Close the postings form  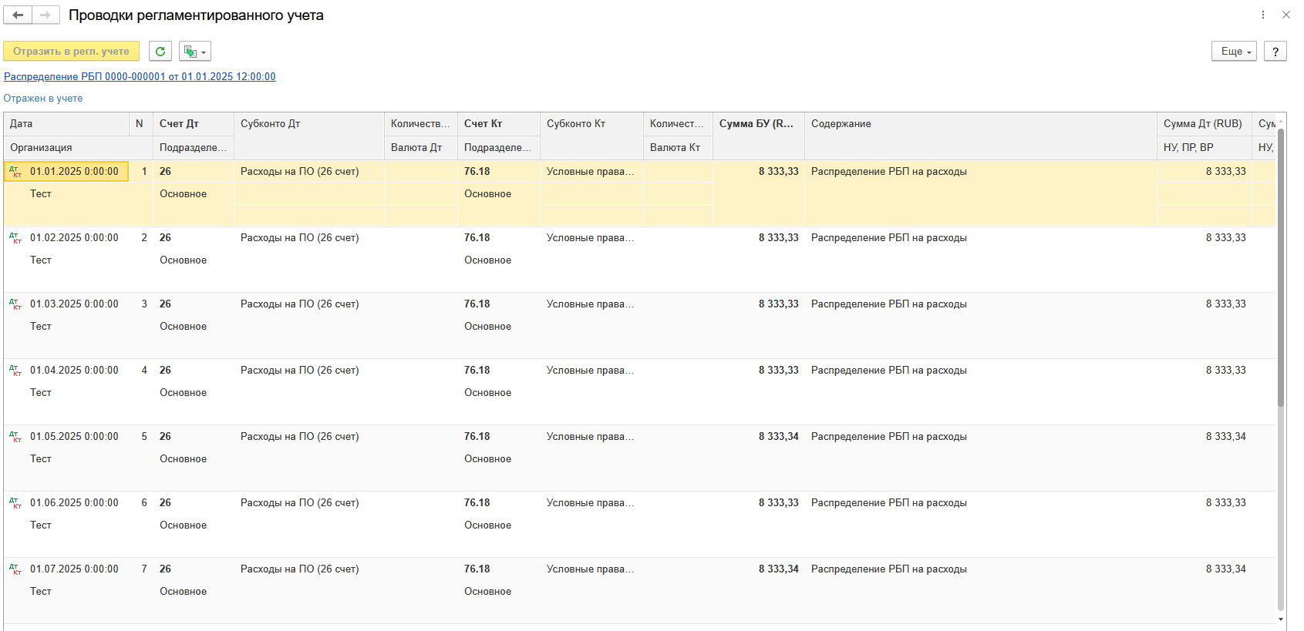[x=1286, y=15]
